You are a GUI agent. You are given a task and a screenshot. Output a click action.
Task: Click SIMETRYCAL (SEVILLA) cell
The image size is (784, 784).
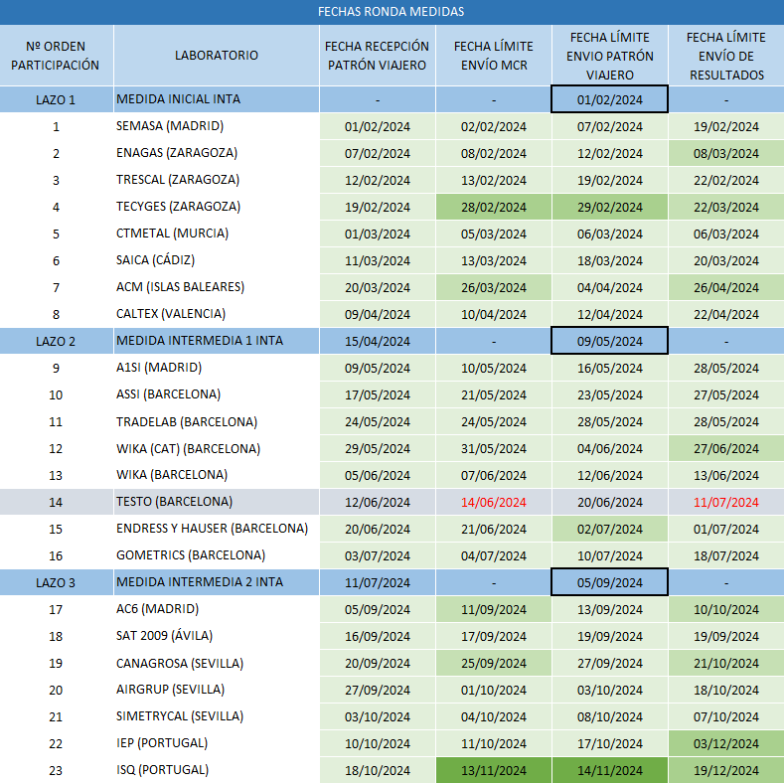pos(217,716)
